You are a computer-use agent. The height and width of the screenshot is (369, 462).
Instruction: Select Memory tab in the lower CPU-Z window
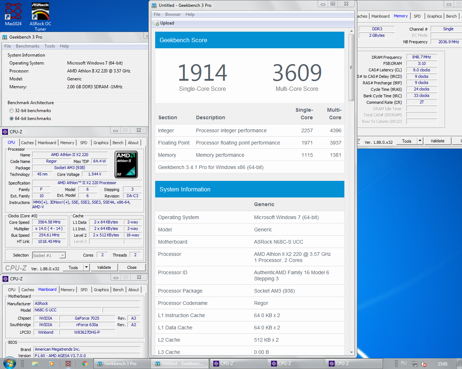[x=67, y=290]
